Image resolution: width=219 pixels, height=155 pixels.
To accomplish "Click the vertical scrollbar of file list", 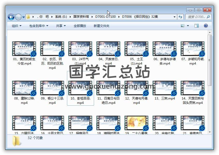I will (x=209, y=62).
